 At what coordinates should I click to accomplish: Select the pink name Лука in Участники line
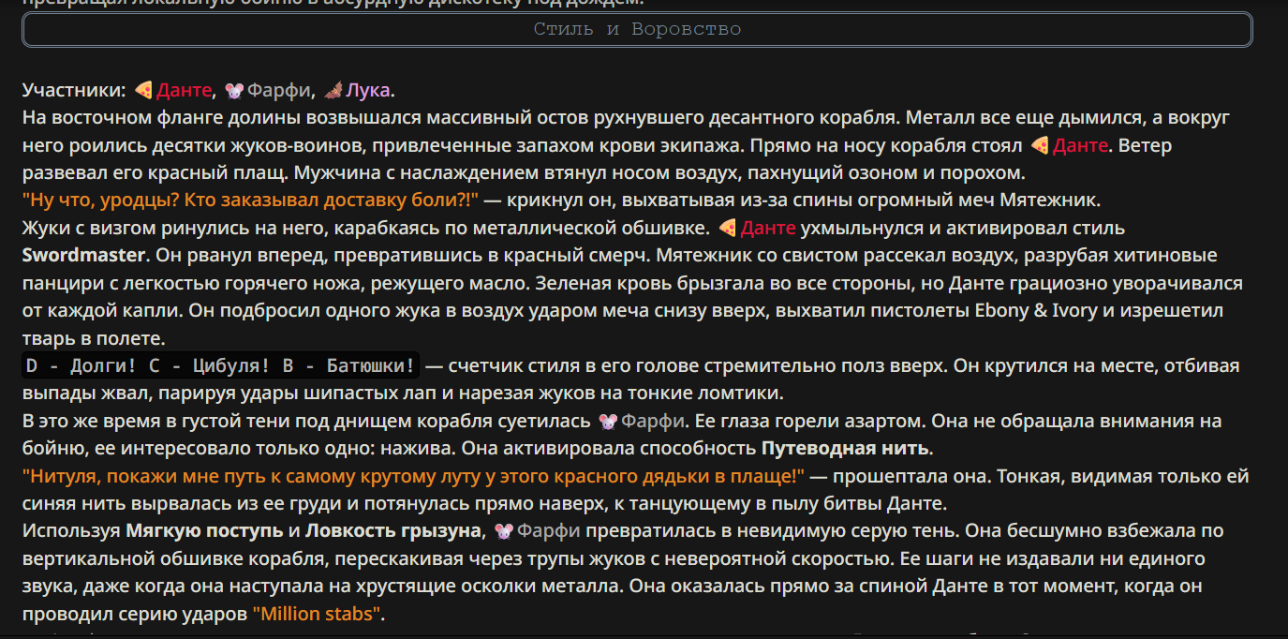point(369,91)
